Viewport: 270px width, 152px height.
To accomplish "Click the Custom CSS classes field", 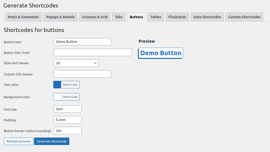I will (82, 74).
